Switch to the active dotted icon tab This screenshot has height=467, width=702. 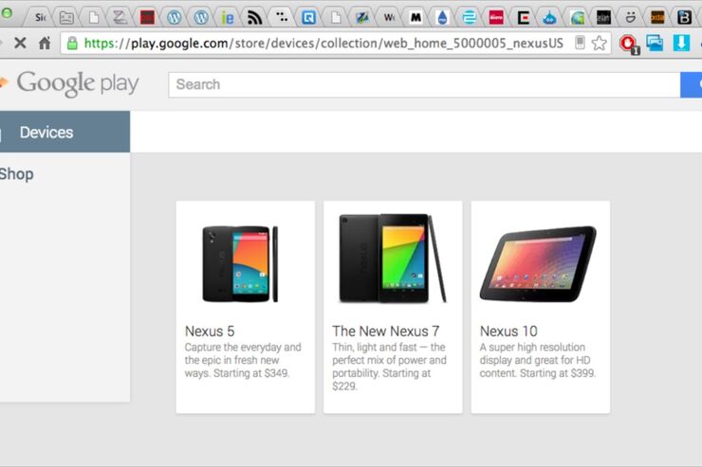282,17
